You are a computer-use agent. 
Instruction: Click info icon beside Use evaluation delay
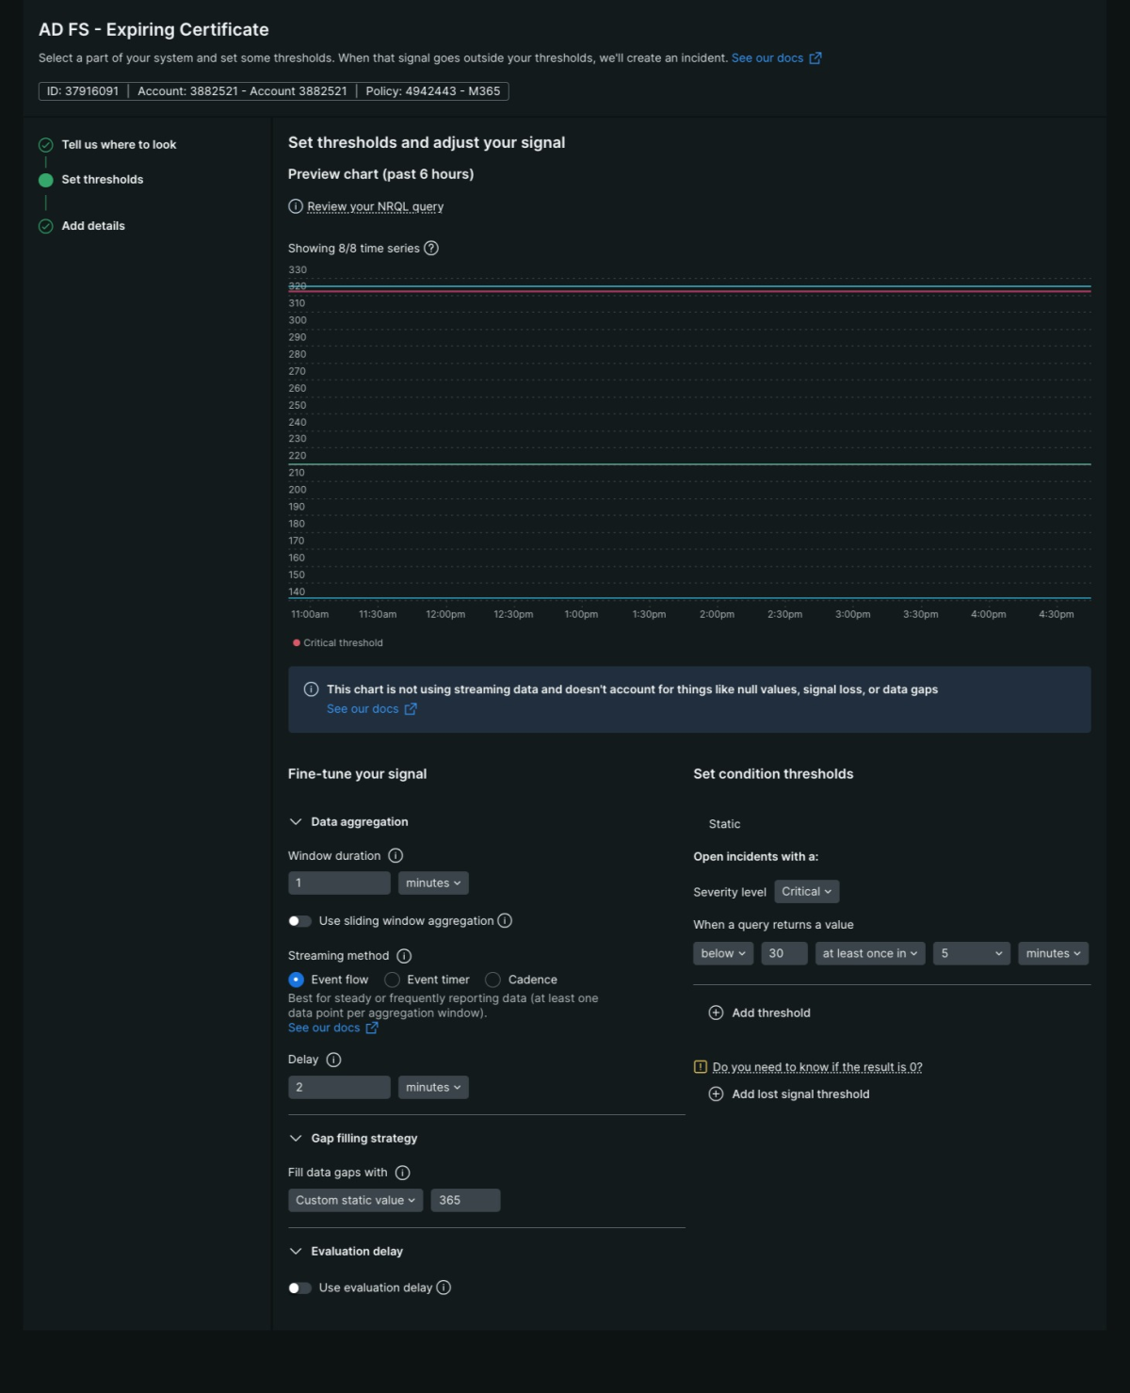click(444, 1288)
